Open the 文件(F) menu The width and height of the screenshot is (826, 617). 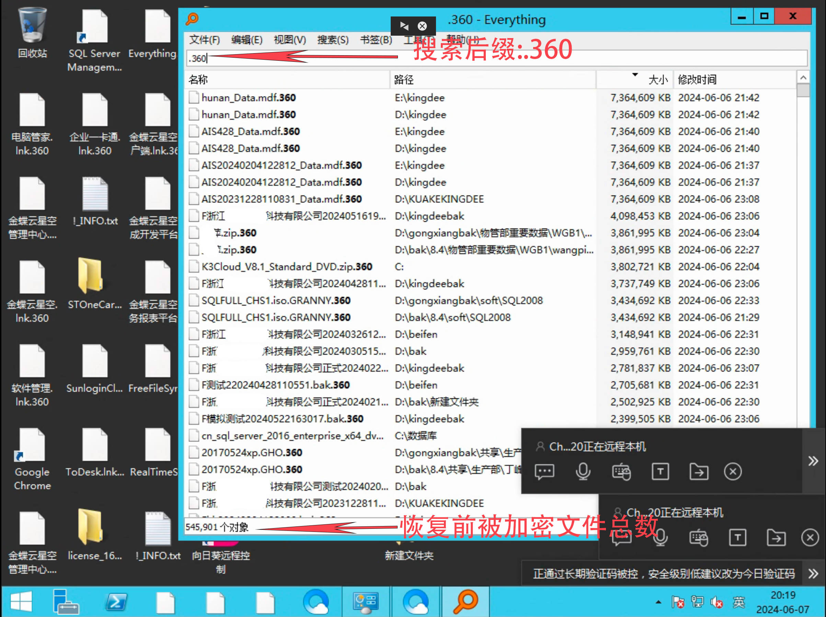204,39
